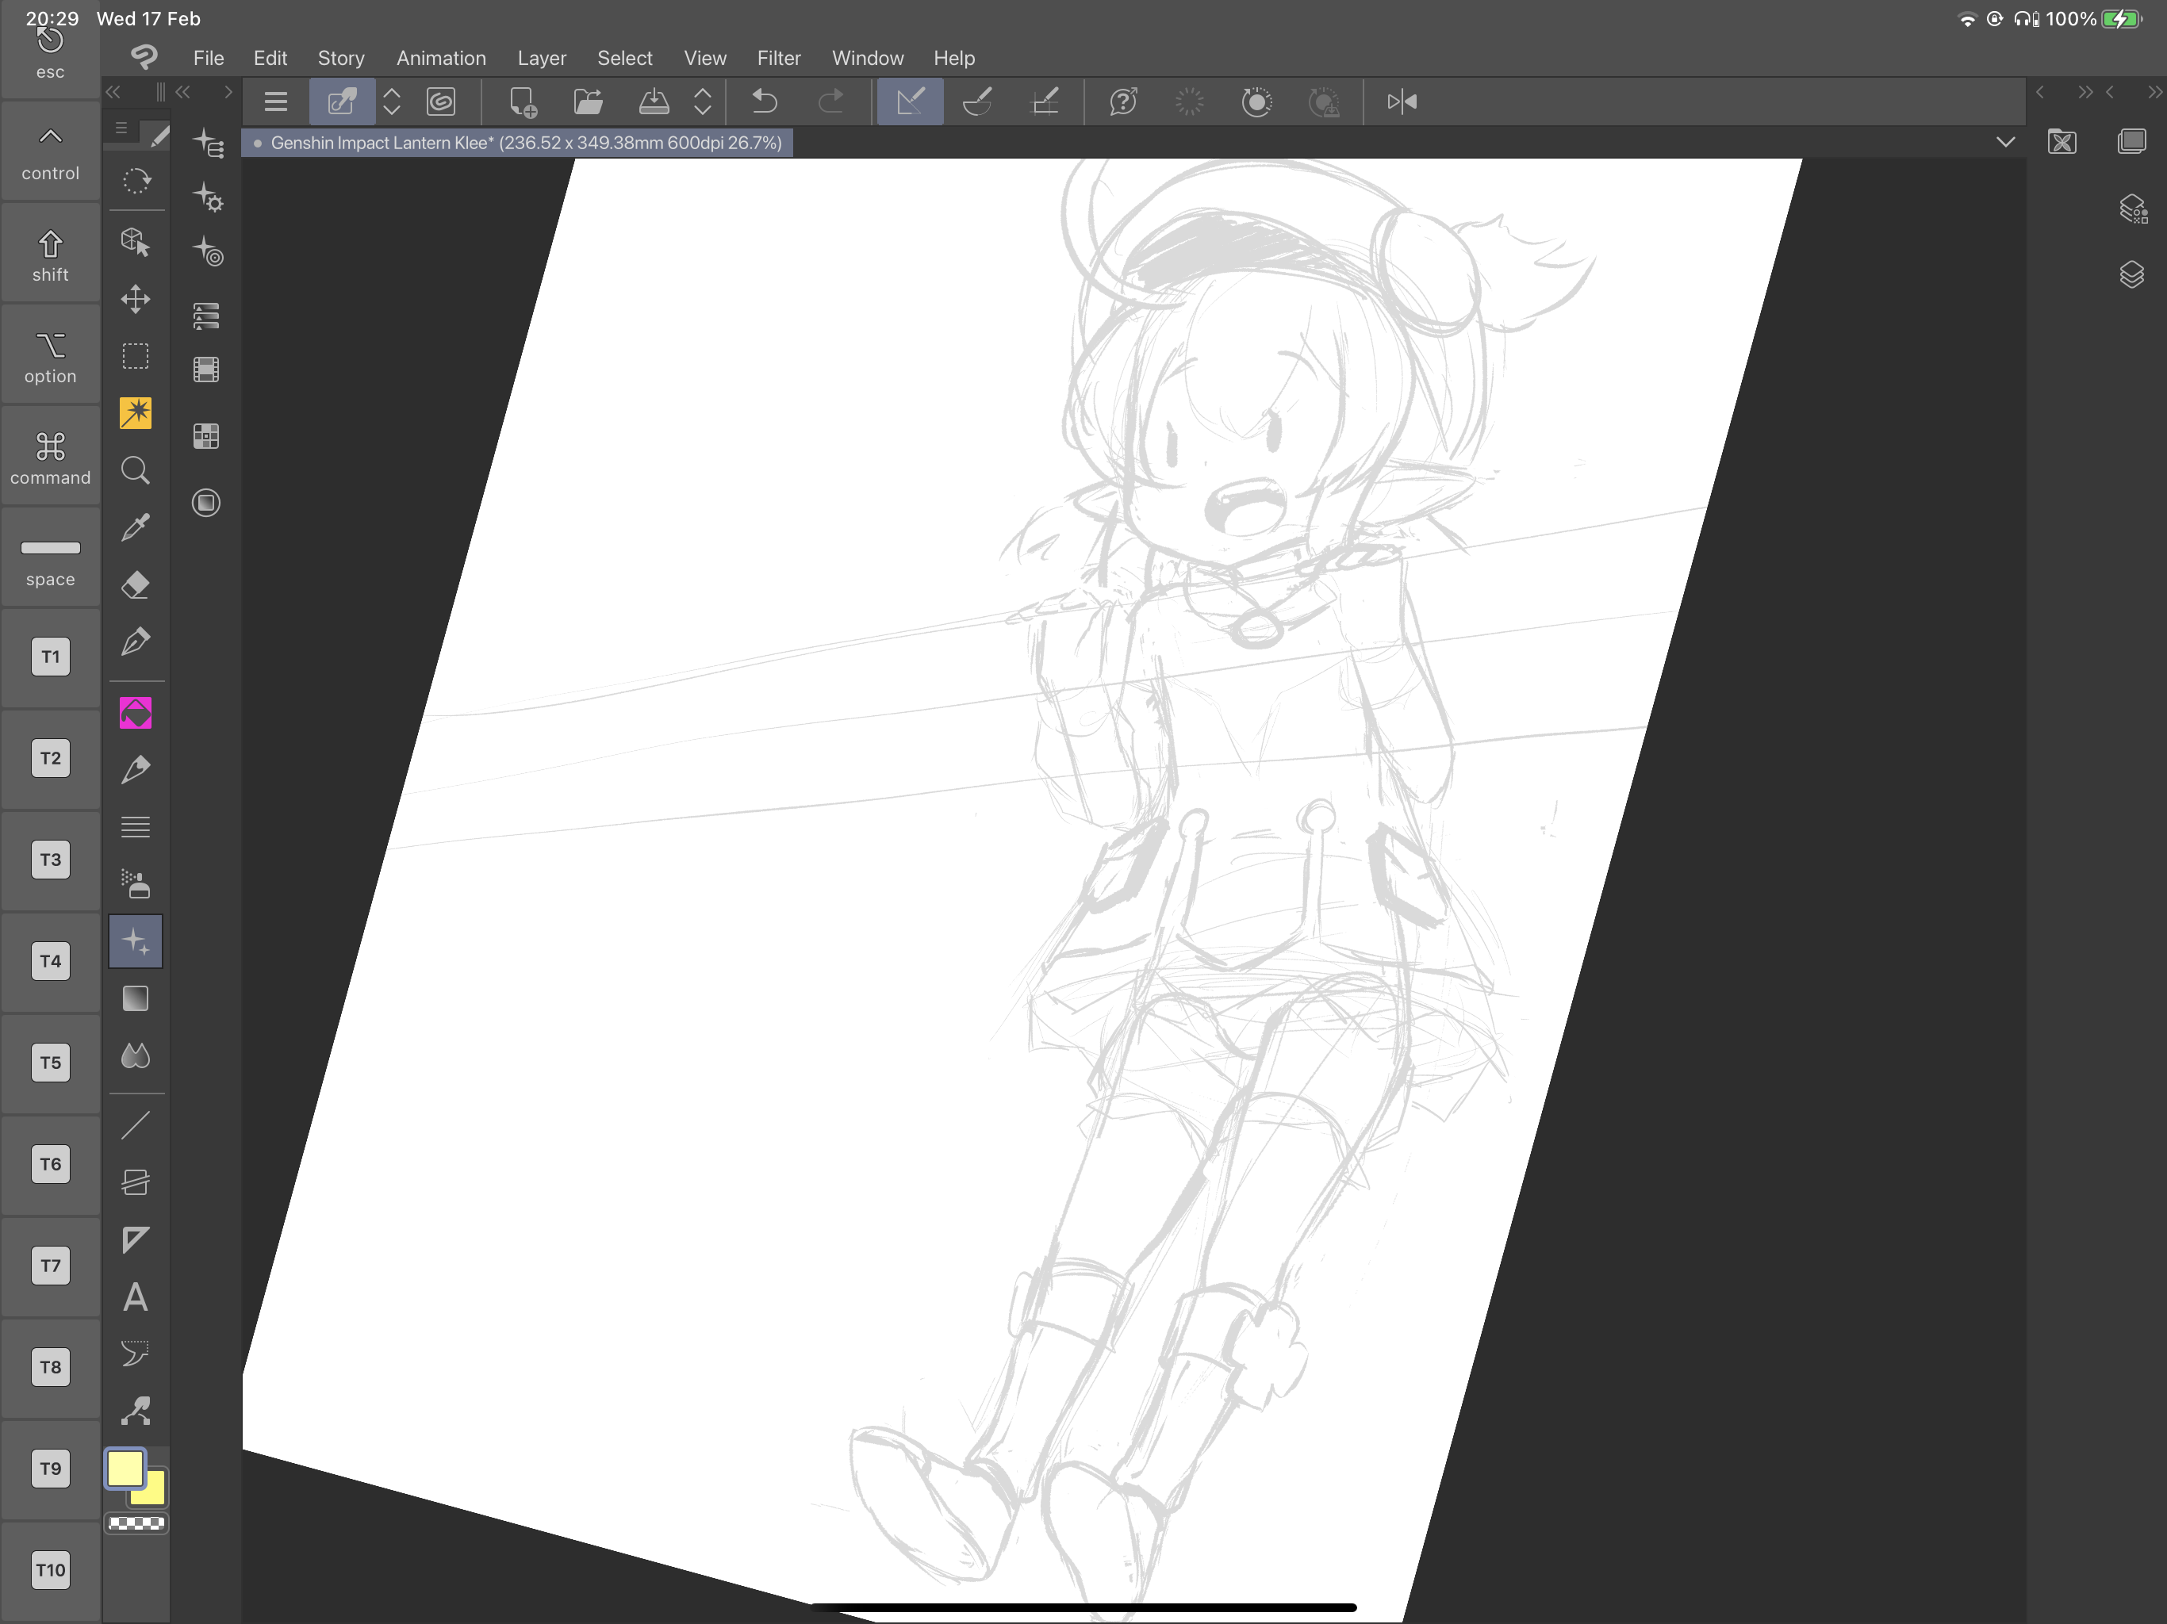Toggle Snap to grid
The width and height of the screenshot is (2167, 1624).
pyautogui.click(x=1045, y=101)
